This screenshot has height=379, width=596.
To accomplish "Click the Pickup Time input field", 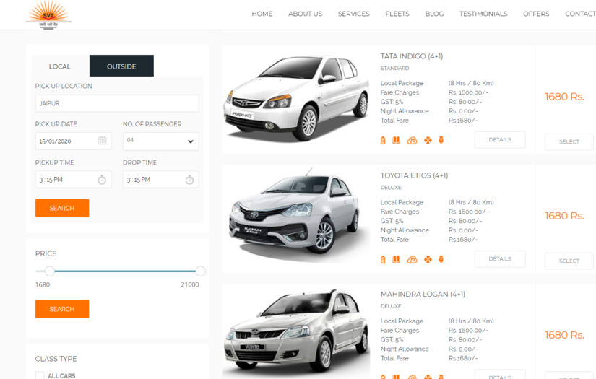I will [x=74, y=180].
